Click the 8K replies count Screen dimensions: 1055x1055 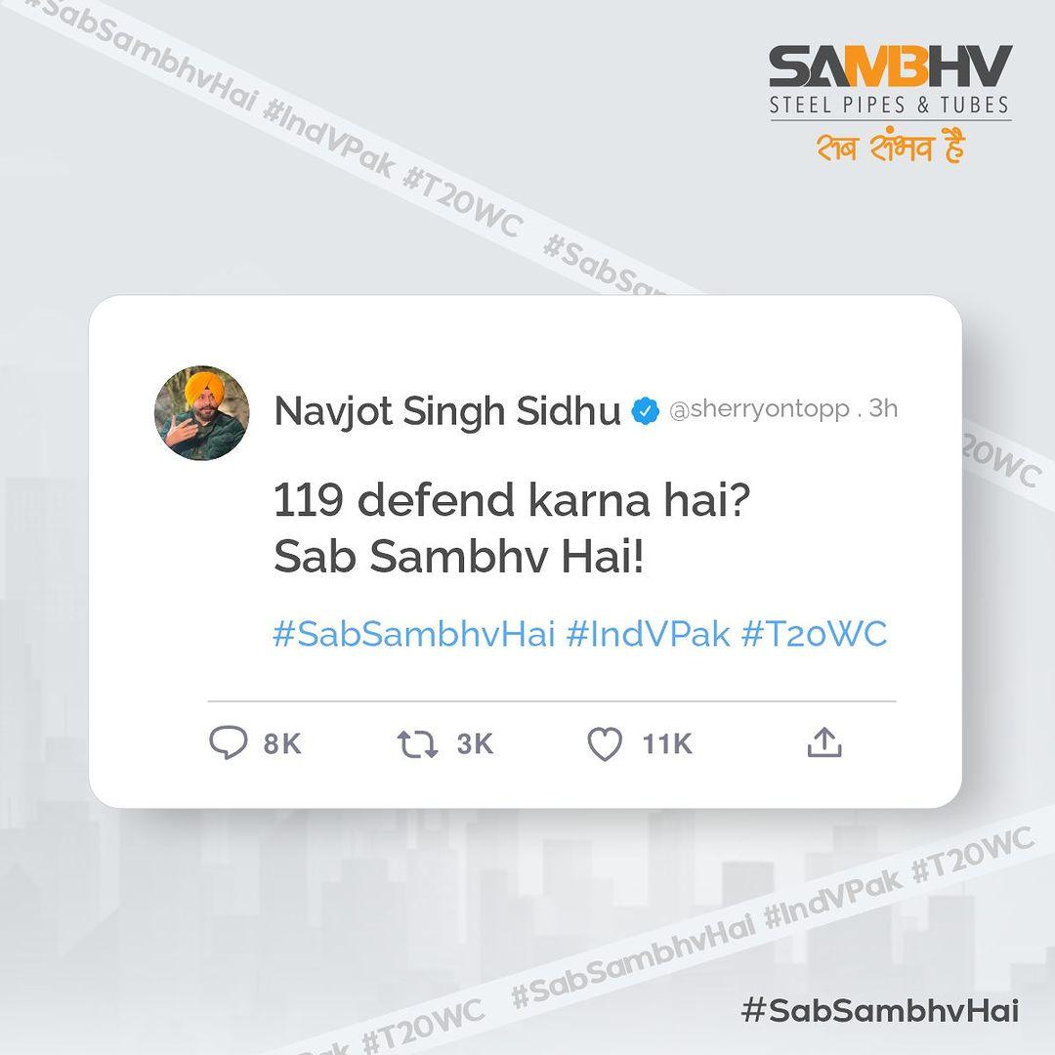[x=282, y=744]
